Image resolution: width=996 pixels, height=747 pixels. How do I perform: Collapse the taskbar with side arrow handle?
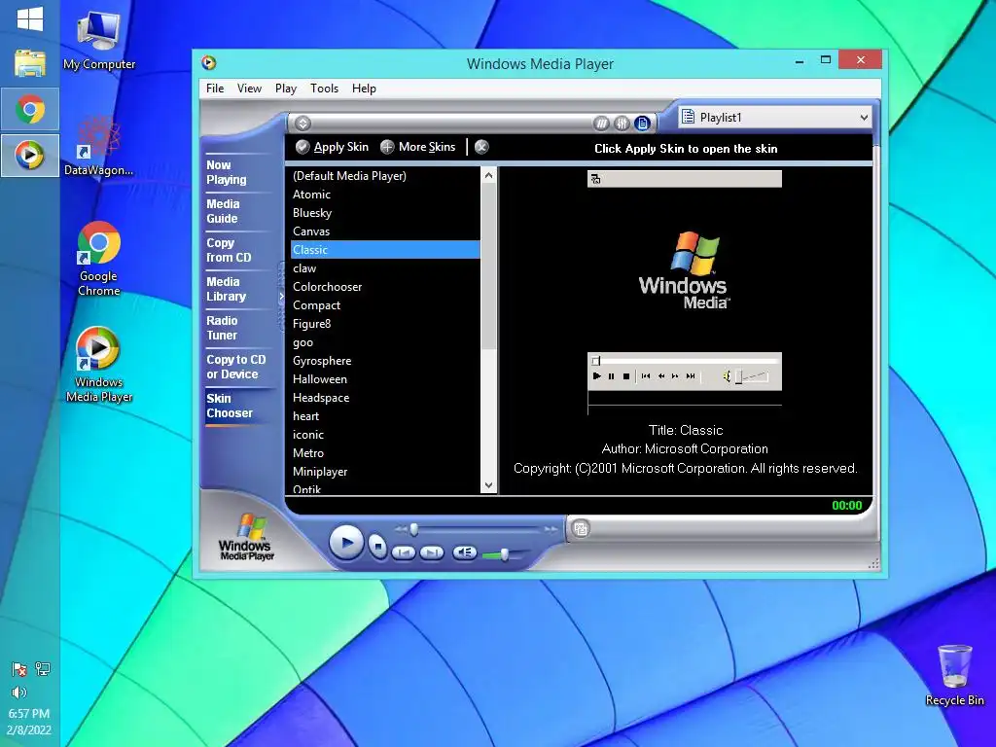tap(281, 296)
